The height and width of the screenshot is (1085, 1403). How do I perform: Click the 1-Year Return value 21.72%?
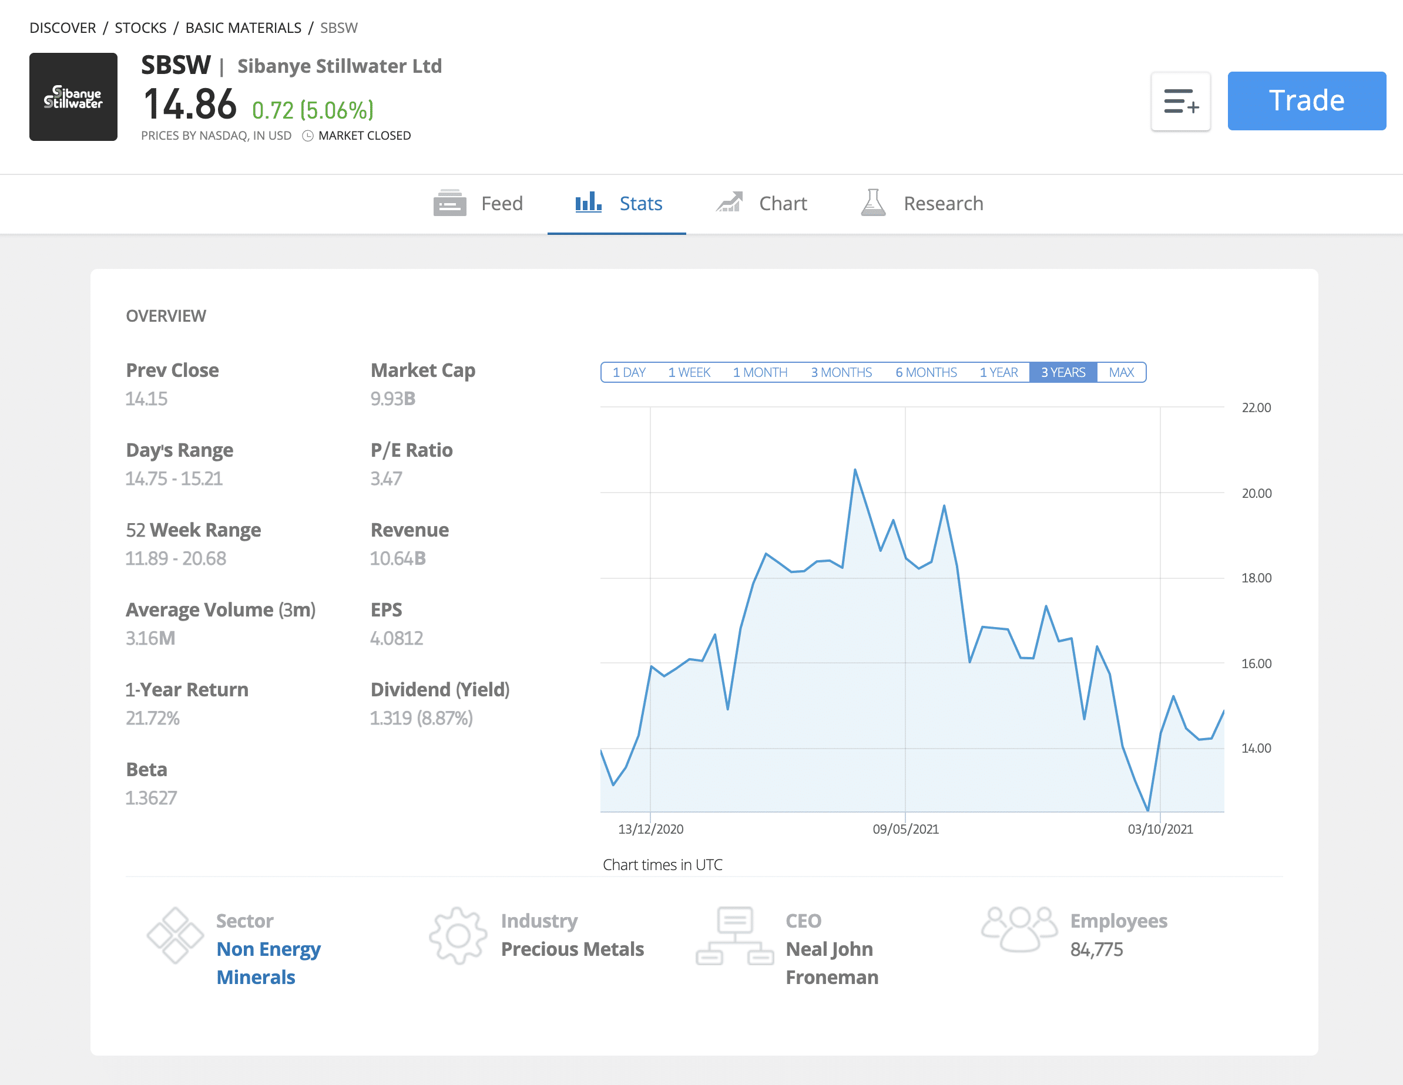(x=152, y=718)
